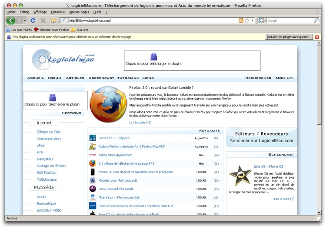The height and width of the screenshot is (228, 326).
Task: Close the plugin notification bar
Action: point(317,37)
